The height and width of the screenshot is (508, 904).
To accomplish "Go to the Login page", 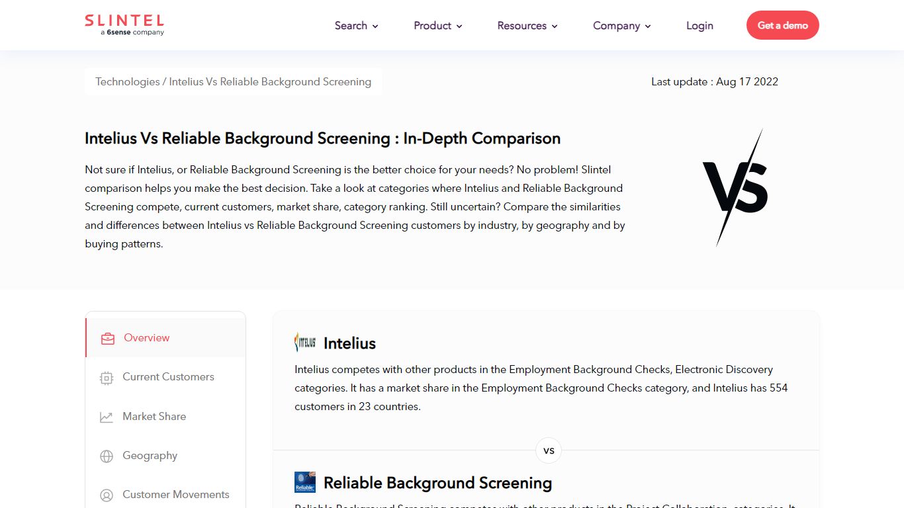I will pos(700,26).
